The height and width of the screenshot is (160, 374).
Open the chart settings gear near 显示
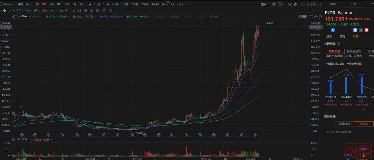click(x=274, y=4)
